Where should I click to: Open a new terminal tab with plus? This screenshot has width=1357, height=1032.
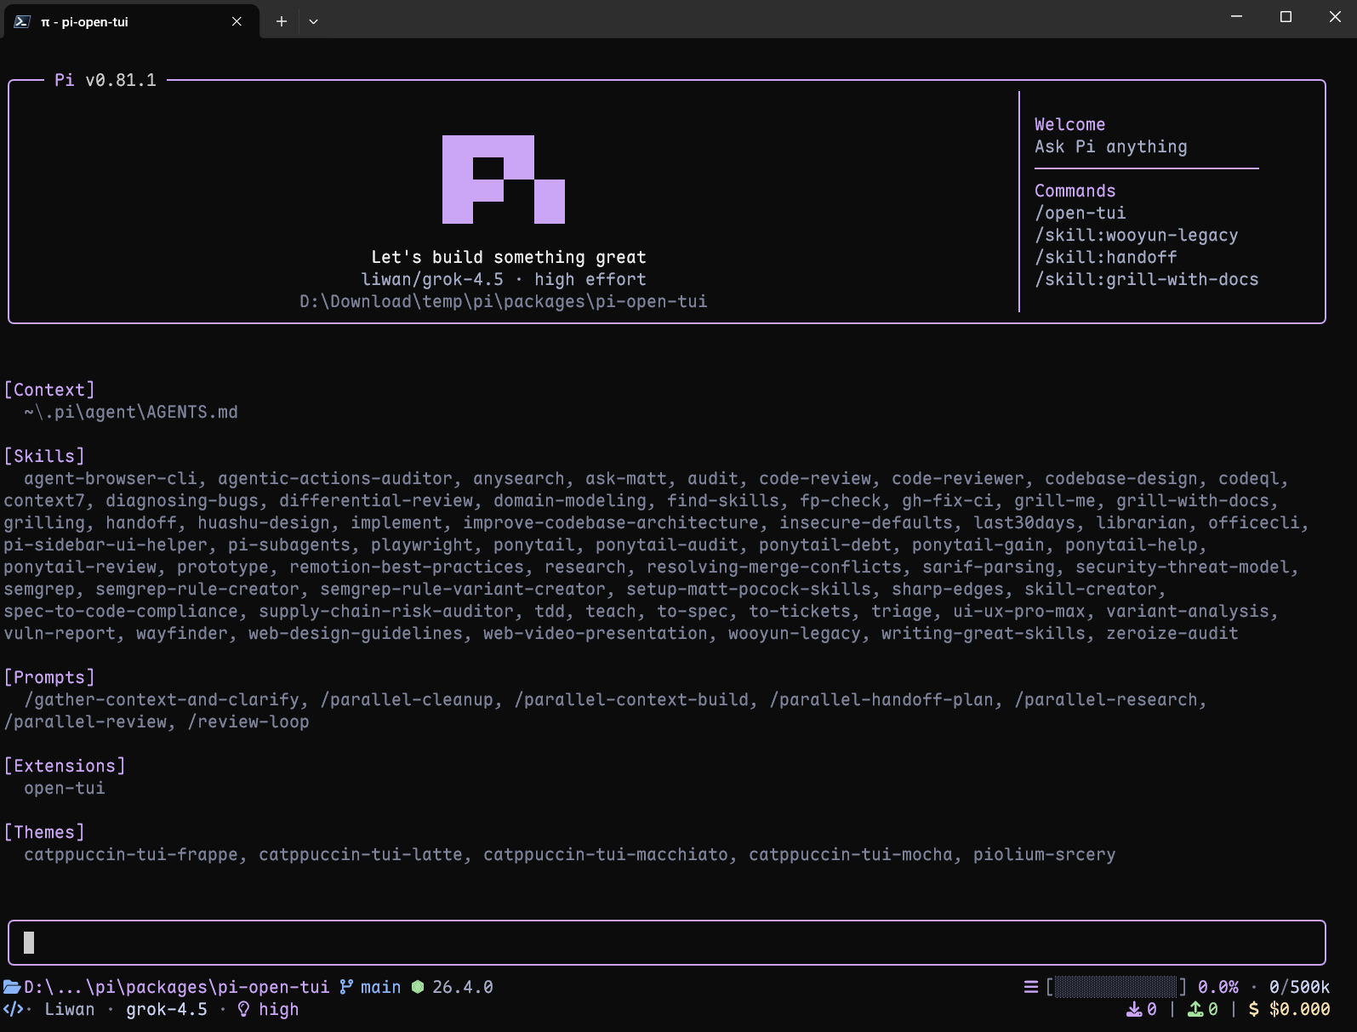(282, 21)
